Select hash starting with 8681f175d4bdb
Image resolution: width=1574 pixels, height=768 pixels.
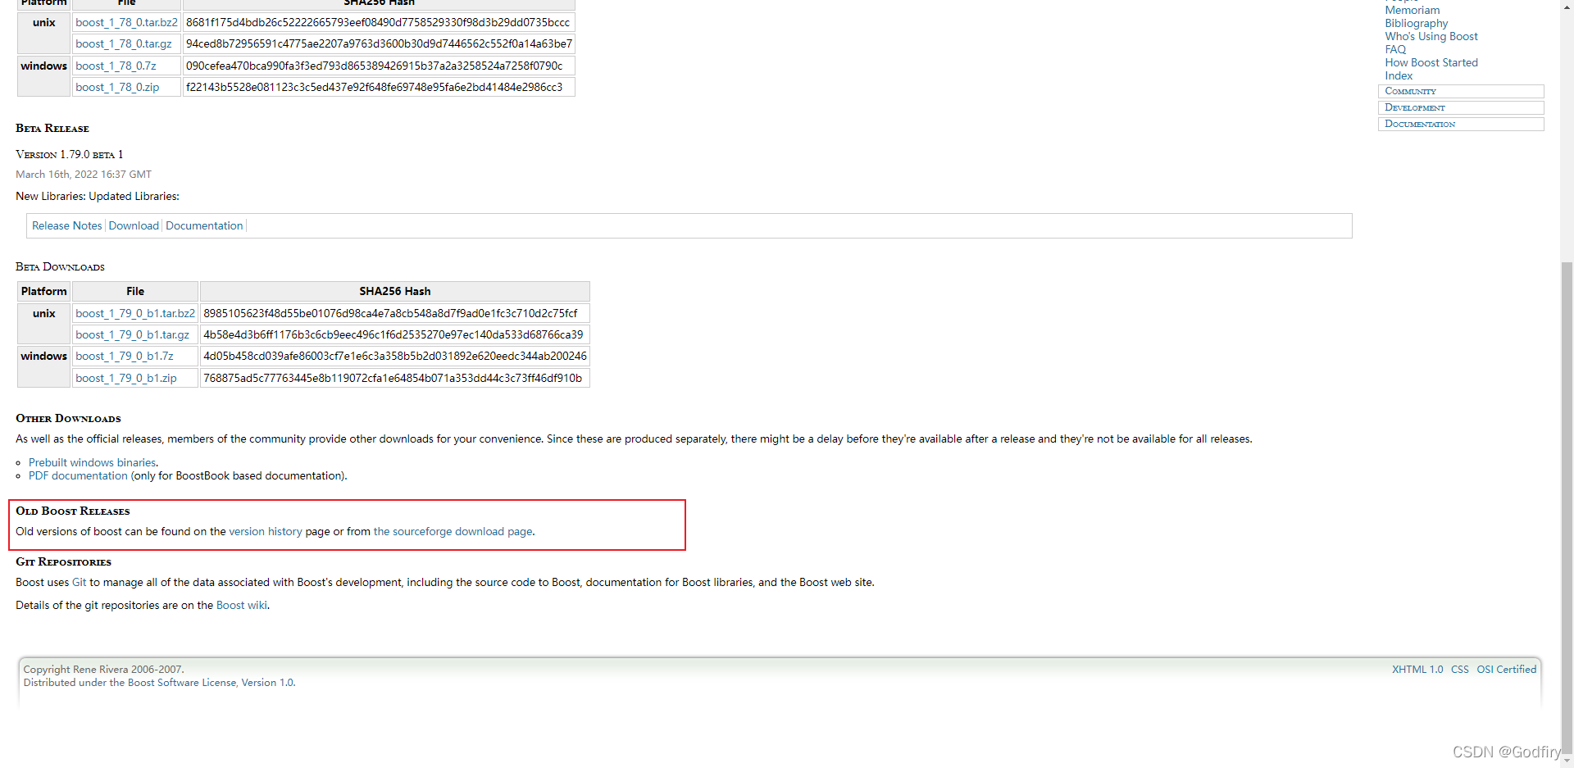pyautogui.click(x=378, y=22)
